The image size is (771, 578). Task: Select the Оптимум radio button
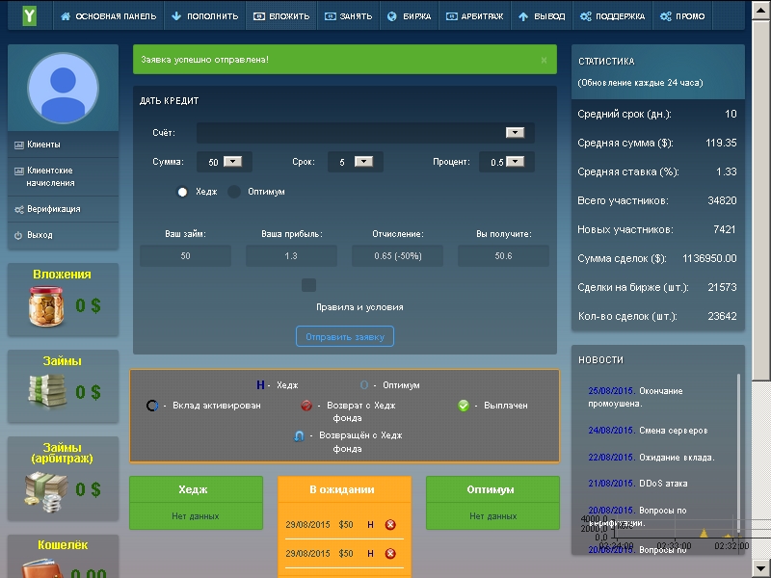click(234, 192)
